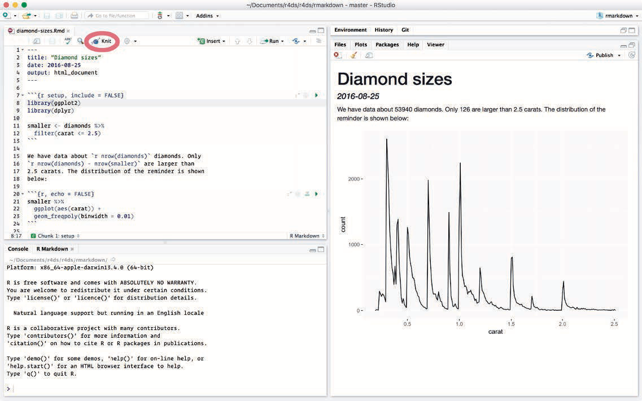642x401 pixels.
Task: Refresh the Viewer pane with reload icon
Action: (631, 55)
